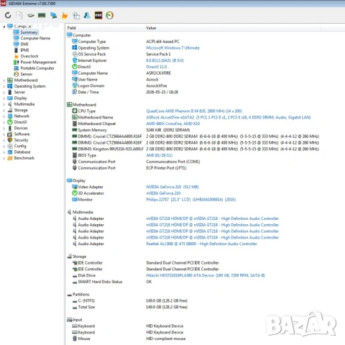
Task: Expand the Server tree node
Action: click(x=4, y=92)
